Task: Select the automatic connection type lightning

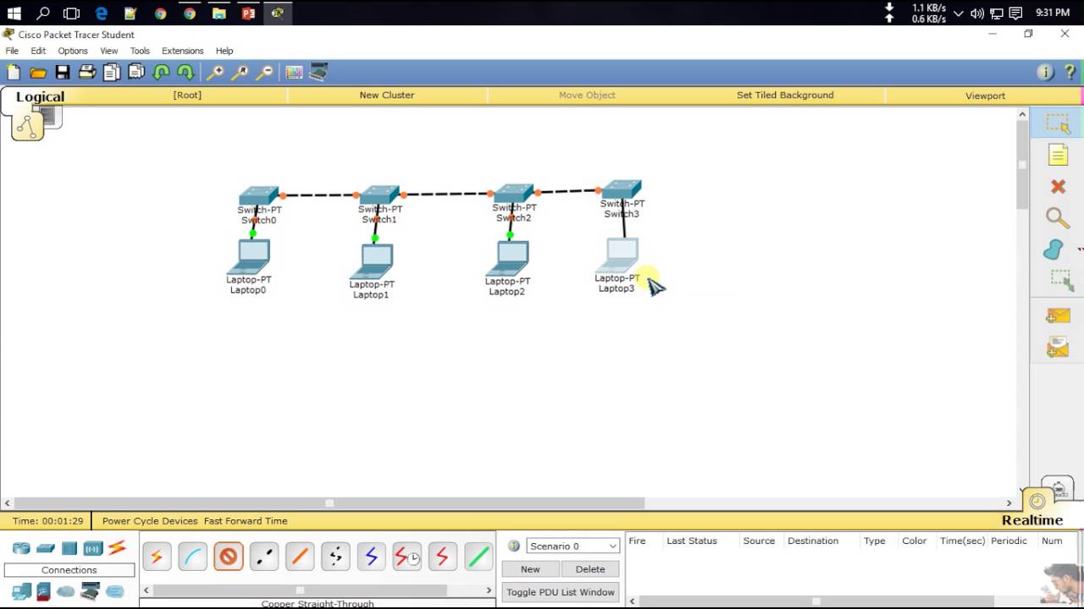Action: [157, 557]
